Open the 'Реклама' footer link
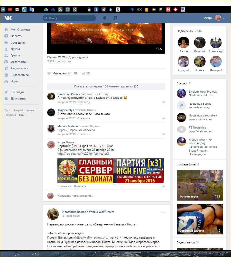 [x=10, y=115]
